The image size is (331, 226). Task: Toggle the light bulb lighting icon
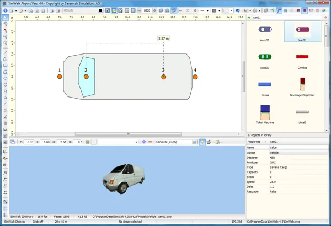[202, 142]
